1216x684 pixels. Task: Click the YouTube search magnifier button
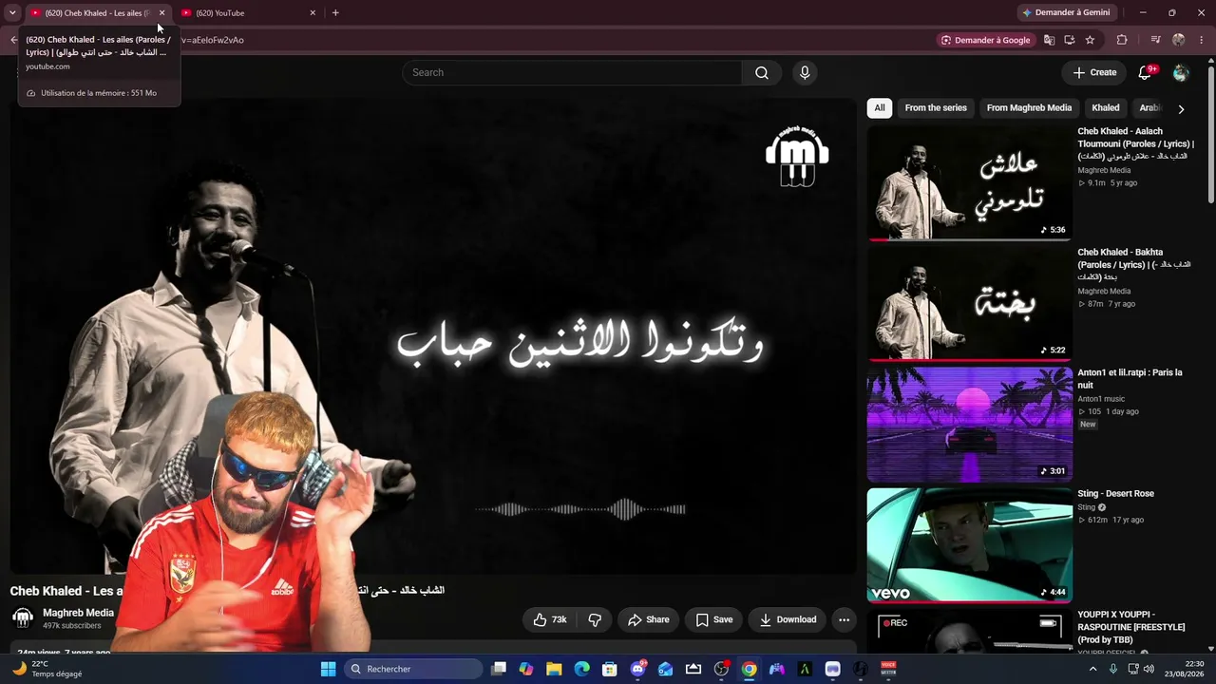point(762,73)
